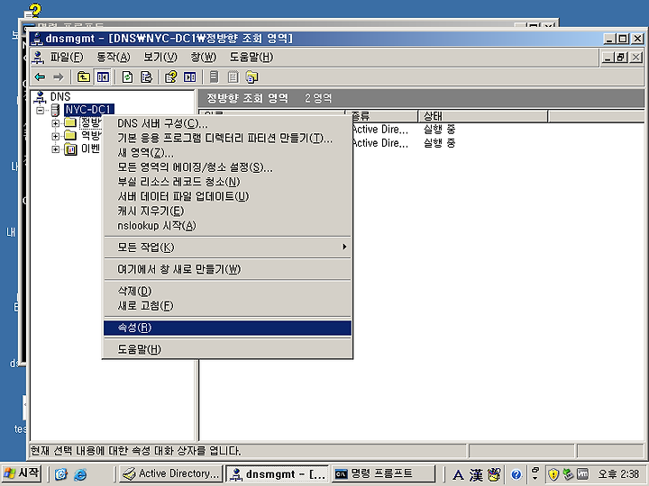The image size is (649, 486).
Task: Open the 파일(F) menu
Action: tap(67, 57)
